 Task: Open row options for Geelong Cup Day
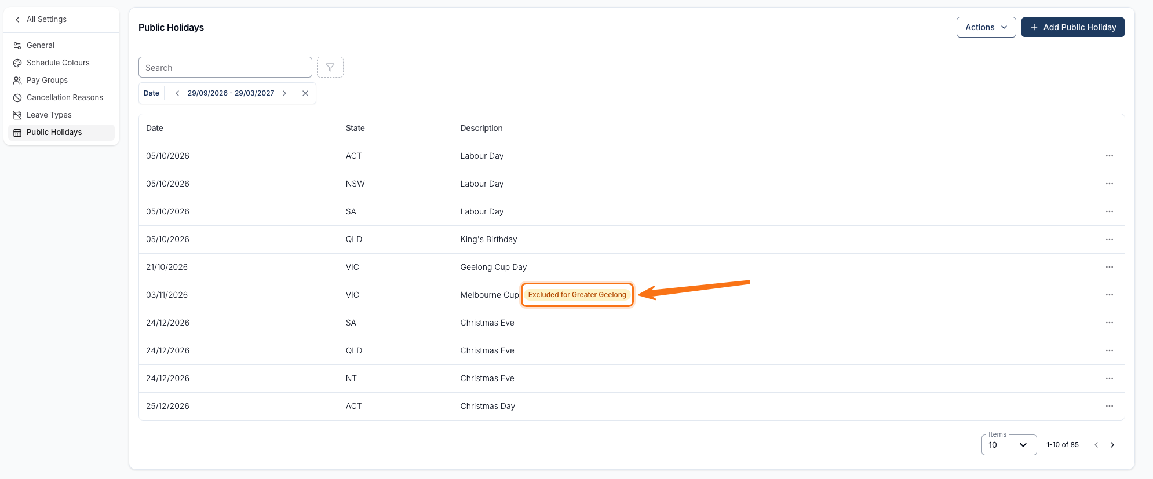tap(1109, 267)
